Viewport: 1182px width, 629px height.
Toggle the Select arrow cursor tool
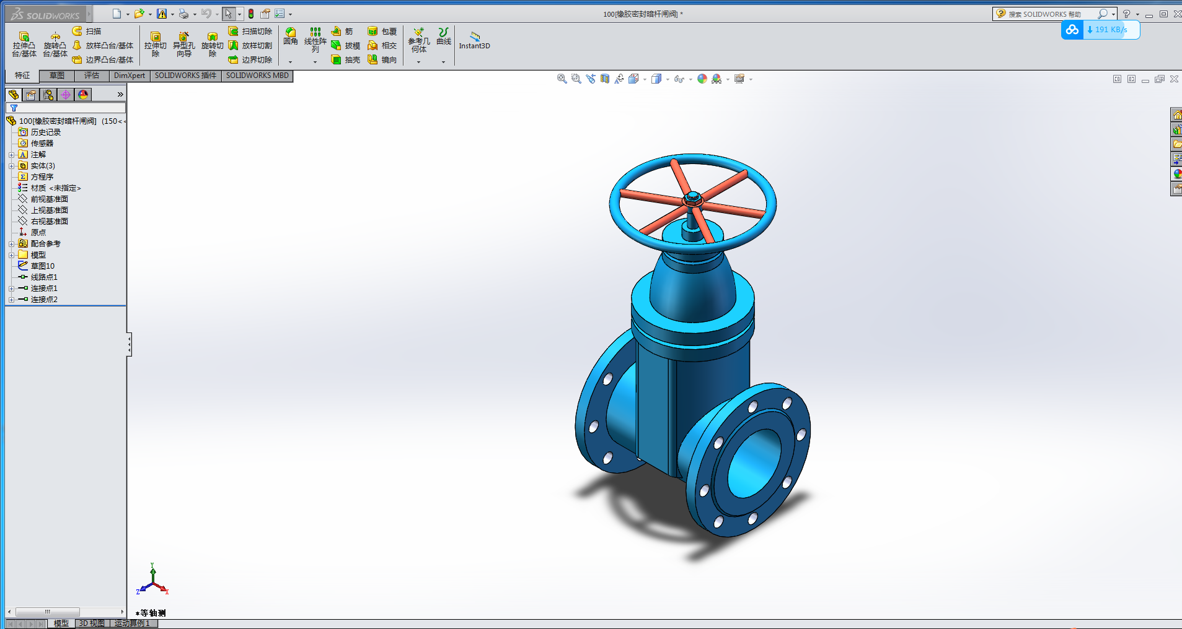(229, 14)
